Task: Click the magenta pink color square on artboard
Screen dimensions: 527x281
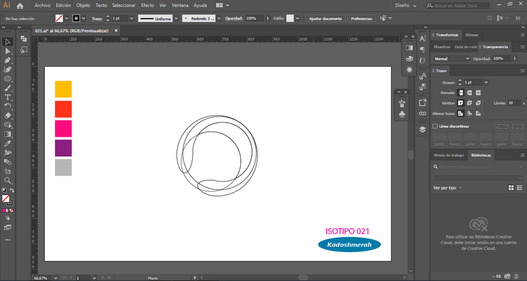Action: 63,129
